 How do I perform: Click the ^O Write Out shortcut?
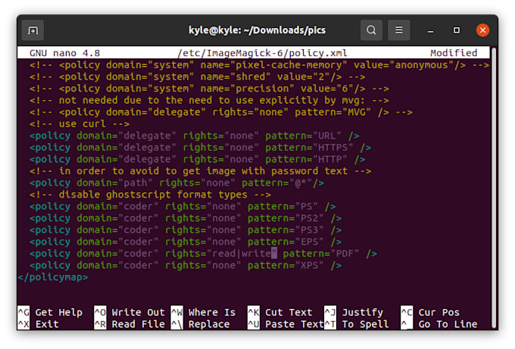(x=130, y=312)
